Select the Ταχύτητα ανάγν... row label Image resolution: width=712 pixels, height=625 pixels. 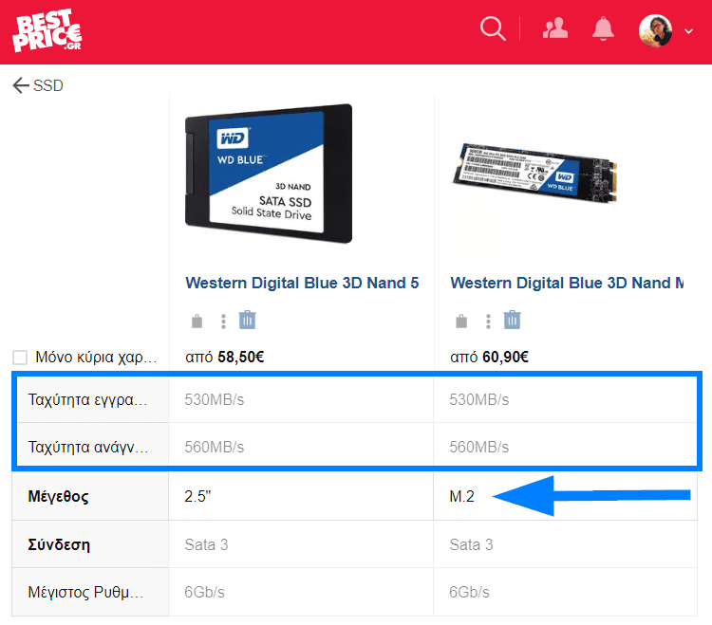88,448
